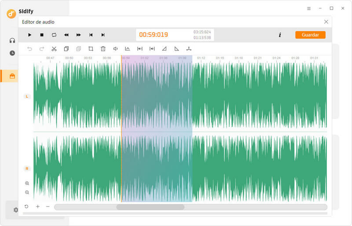This screenshot has width=352, height=226.
Task: Undo the last edit
Action: pyautogui.click(x=29, y=49)
